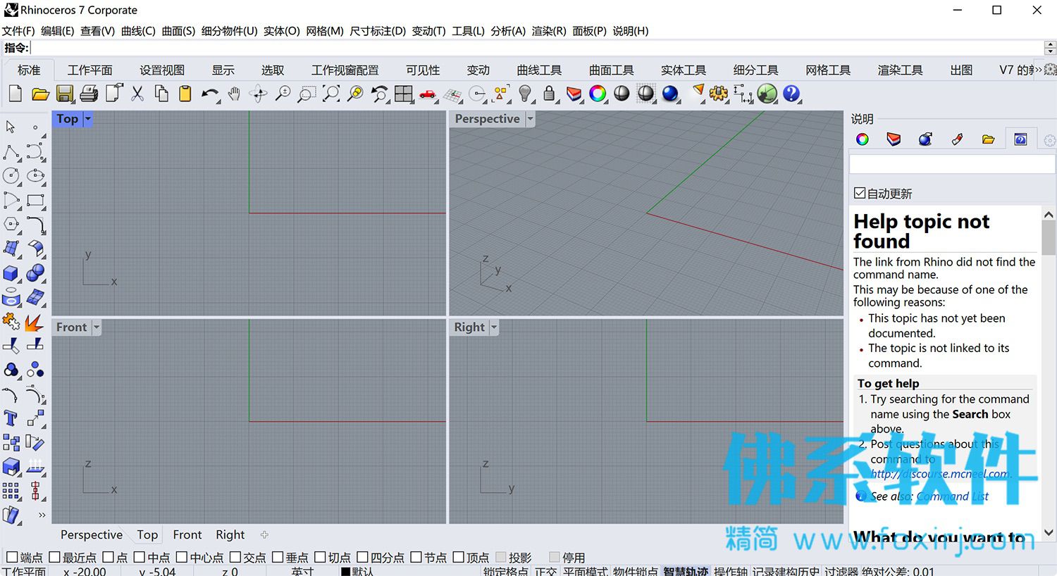Open the Perspective viewport dropdown arrow
This screenshot has height=576, width=1057.
530,119
